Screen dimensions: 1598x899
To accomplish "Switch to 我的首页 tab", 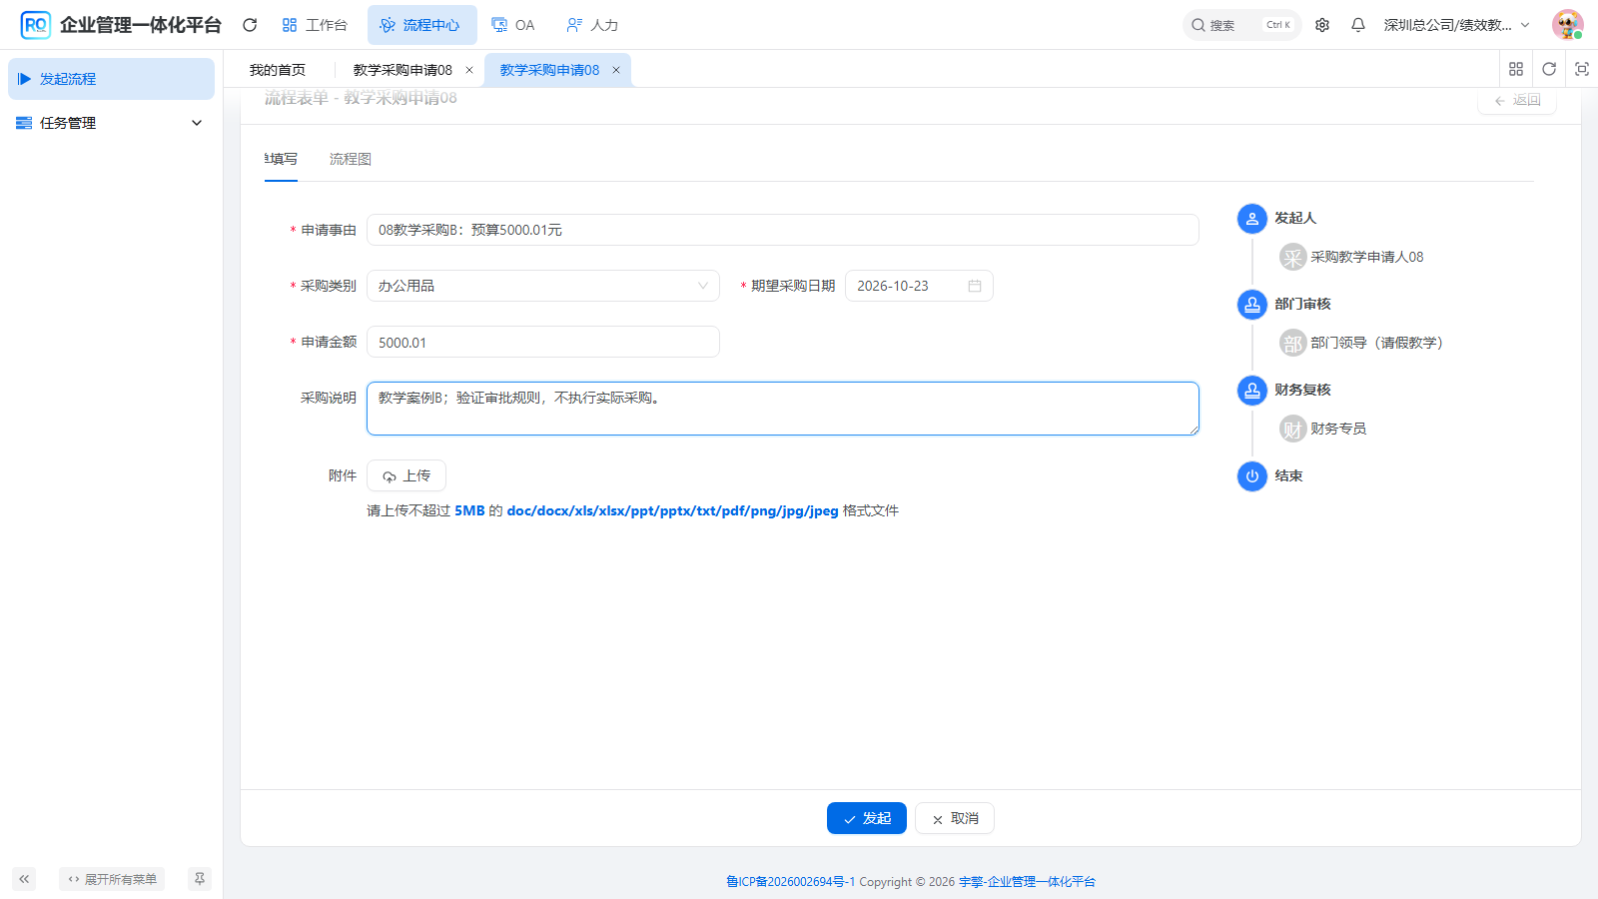I will pyautogui.click(x=278, y=70).
